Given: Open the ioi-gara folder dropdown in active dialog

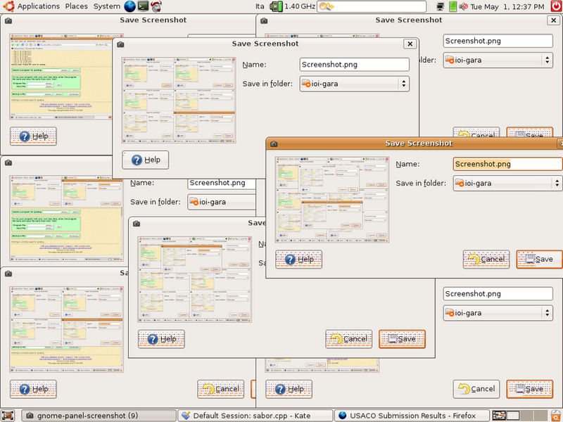Looking at the screenshot, I should point(507,184).
